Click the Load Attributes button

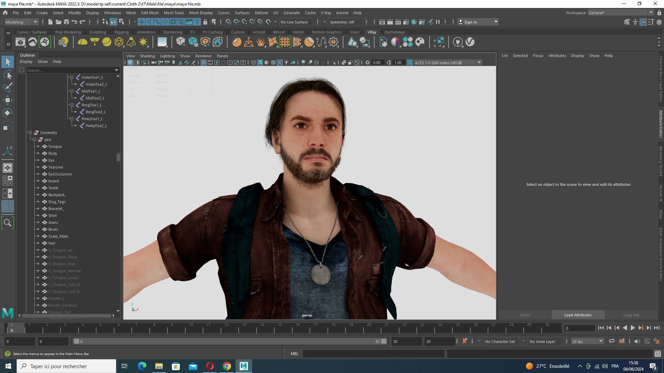click(x=578, y=315)
